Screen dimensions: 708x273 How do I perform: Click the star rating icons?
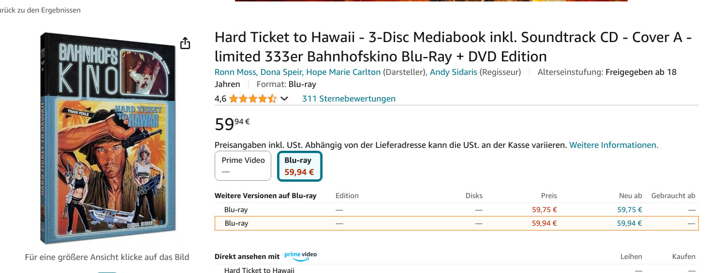point(252,99)
